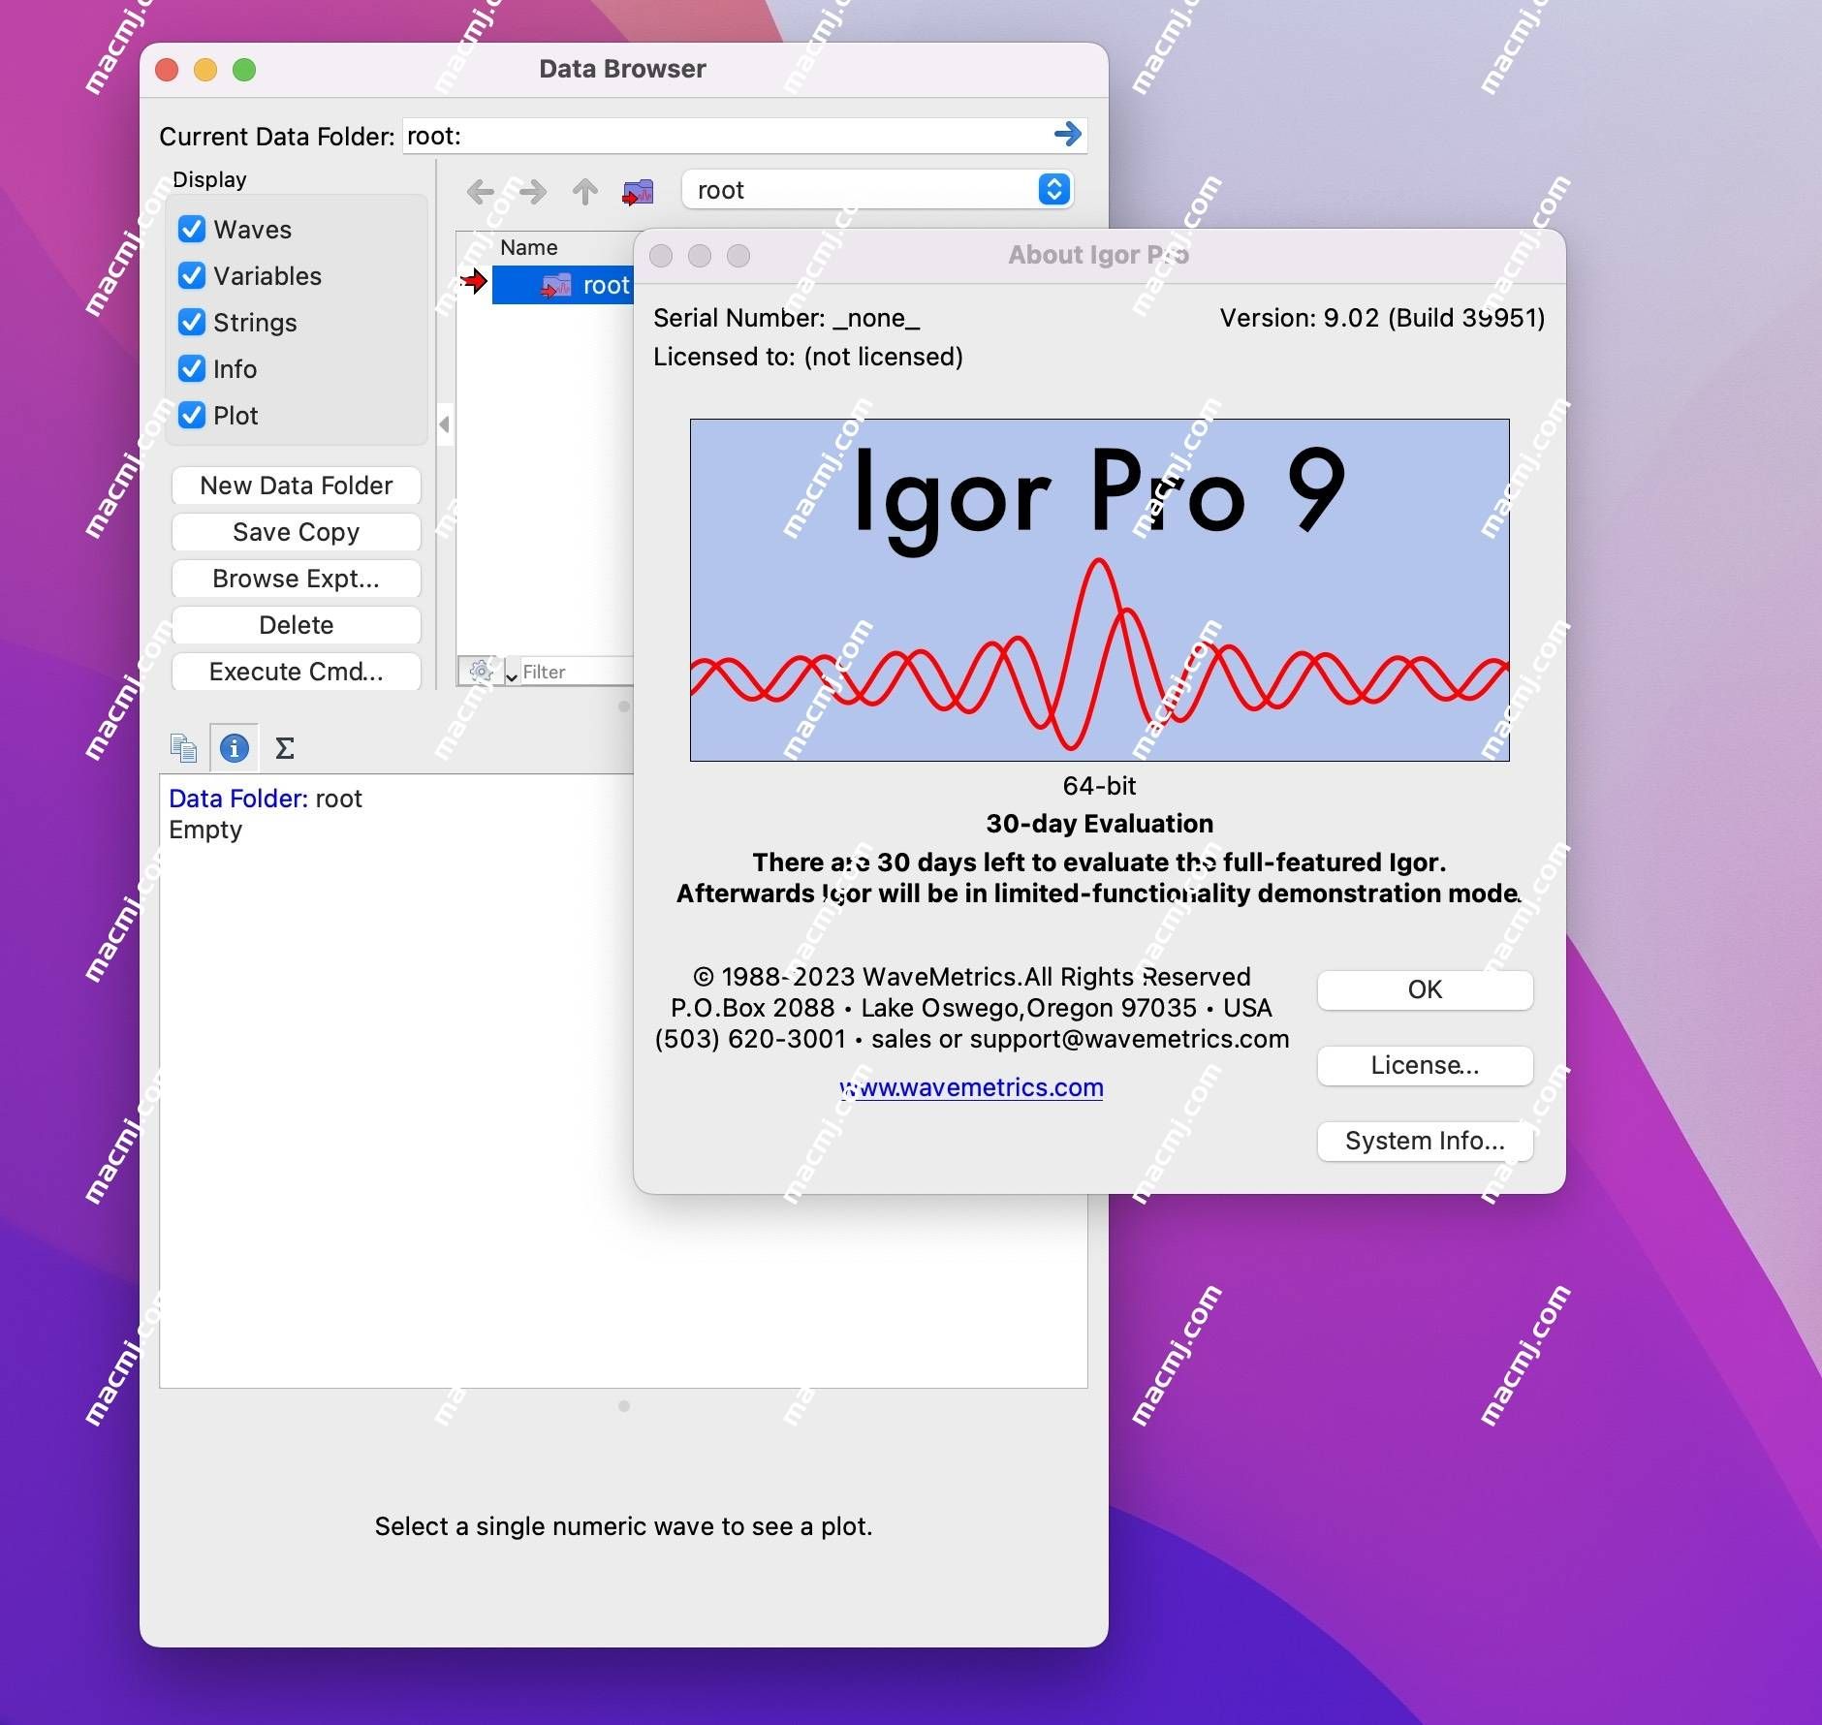The image size is (1822, 1725).
Task: Toggle the Info checkbox
Action: tap(192, 368)
